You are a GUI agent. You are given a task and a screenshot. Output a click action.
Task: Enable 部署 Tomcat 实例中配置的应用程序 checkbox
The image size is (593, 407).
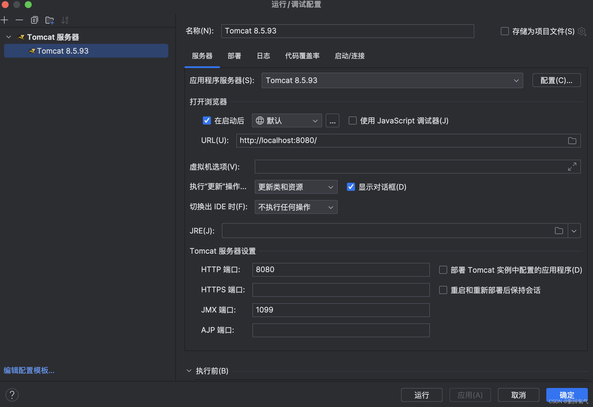[x=443, y=270]
